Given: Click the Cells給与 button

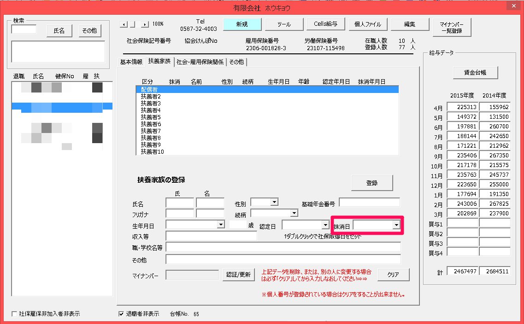Looking at the screenshot, I should [x=325, y=24].
